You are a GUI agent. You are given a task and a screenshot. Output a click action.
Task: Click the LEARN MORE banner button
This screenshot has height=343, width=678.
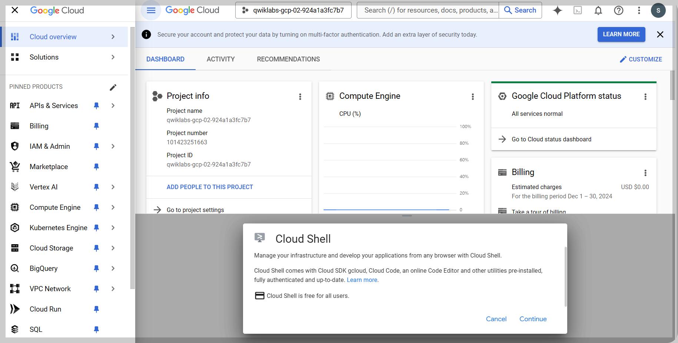(621, 34)
